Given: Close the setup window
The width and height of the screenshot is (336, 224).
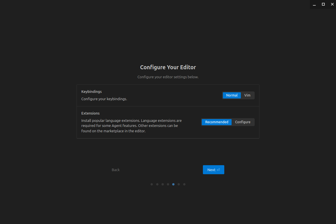Looking at the screenshot, I should point(332,4).
